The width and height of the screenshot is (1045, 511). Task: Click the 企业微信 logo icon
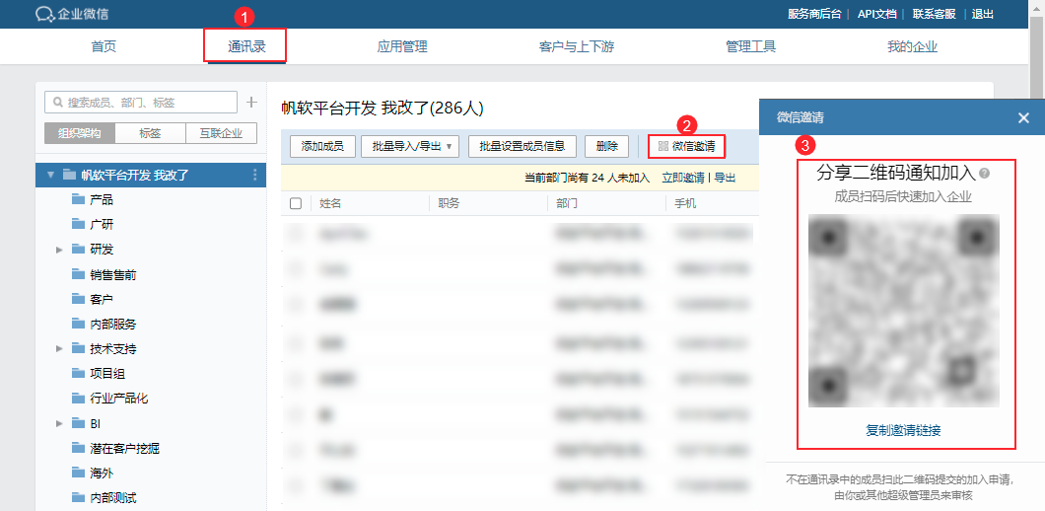(x=45, y=14)
